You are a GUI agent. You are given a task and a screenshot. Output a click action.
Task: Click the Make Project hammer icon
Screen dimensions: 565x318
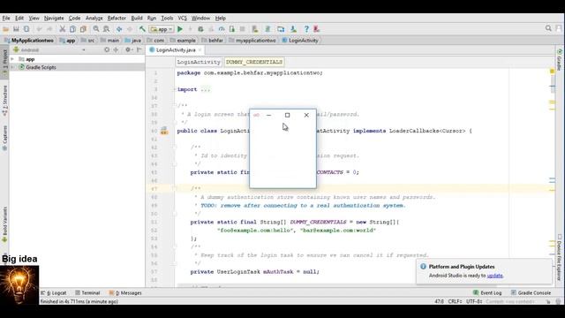[x=142, y=29]
